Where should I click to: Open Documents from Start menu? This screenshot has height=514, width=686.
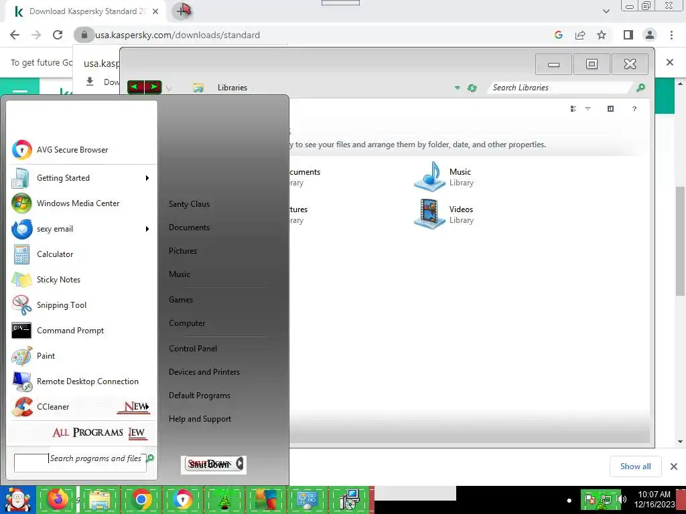[x=189, y=228]
